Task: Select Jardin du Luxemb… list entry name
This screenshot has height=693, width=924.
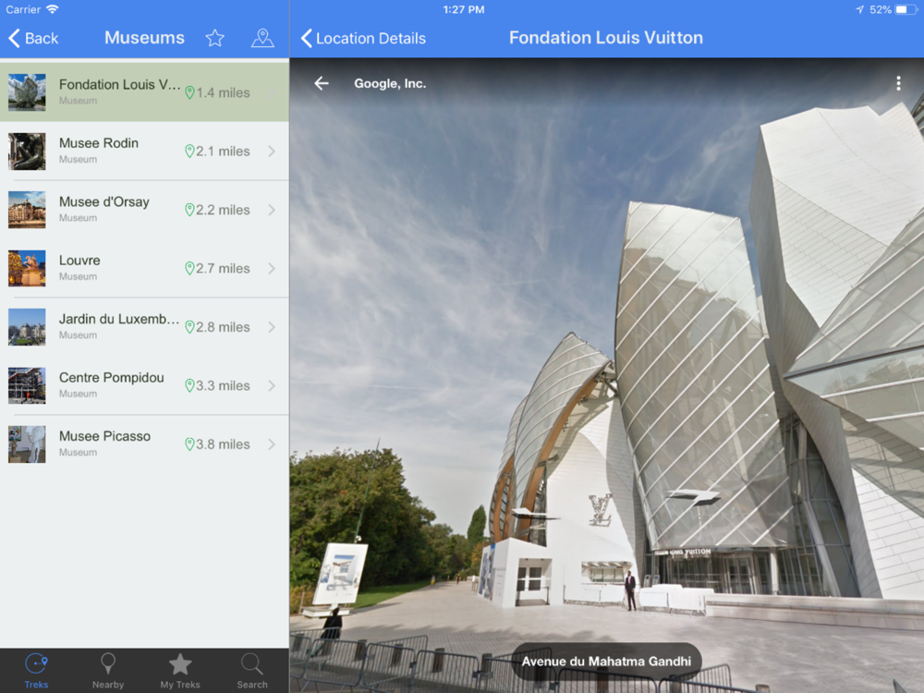Action: point(119,319)
